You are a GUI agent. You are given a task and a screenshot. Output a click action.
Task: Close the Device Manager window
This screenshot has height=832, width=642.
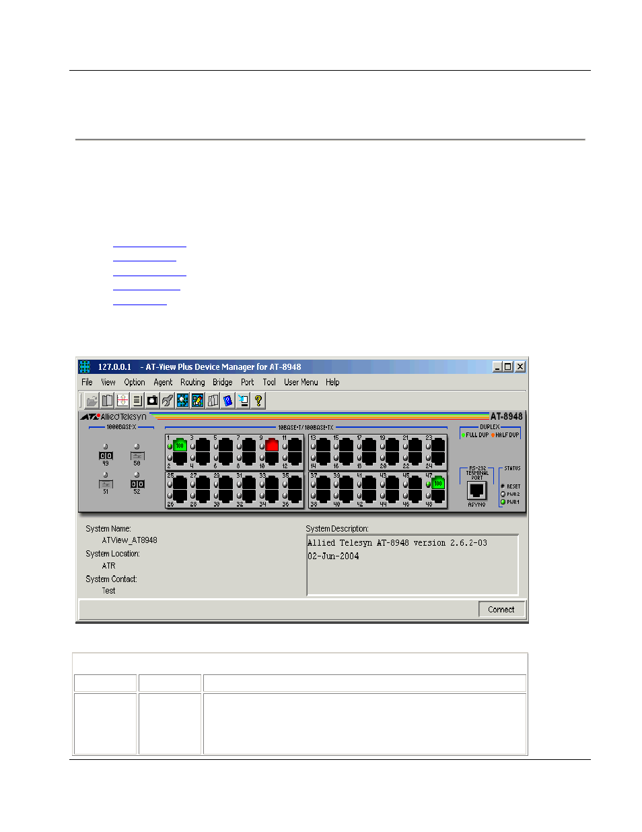(x=520, y=366)
